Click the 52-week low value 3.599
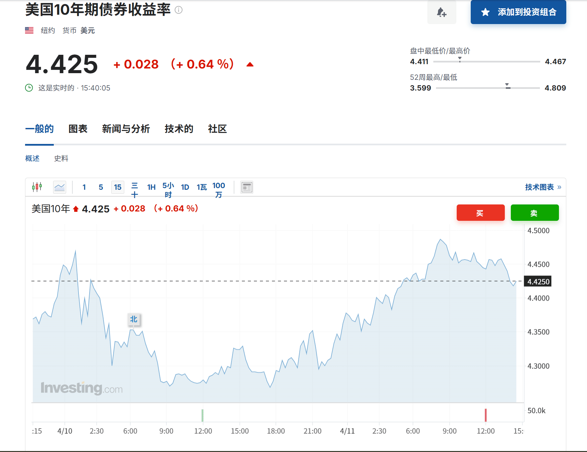Image resolution: width=587 pixels, height=452 pixels. (x=421, y=88)
